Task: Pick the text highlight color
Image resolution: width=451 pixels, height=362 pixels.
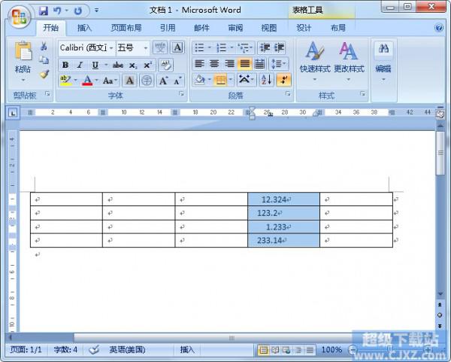Action: click(x=65, y=81)
